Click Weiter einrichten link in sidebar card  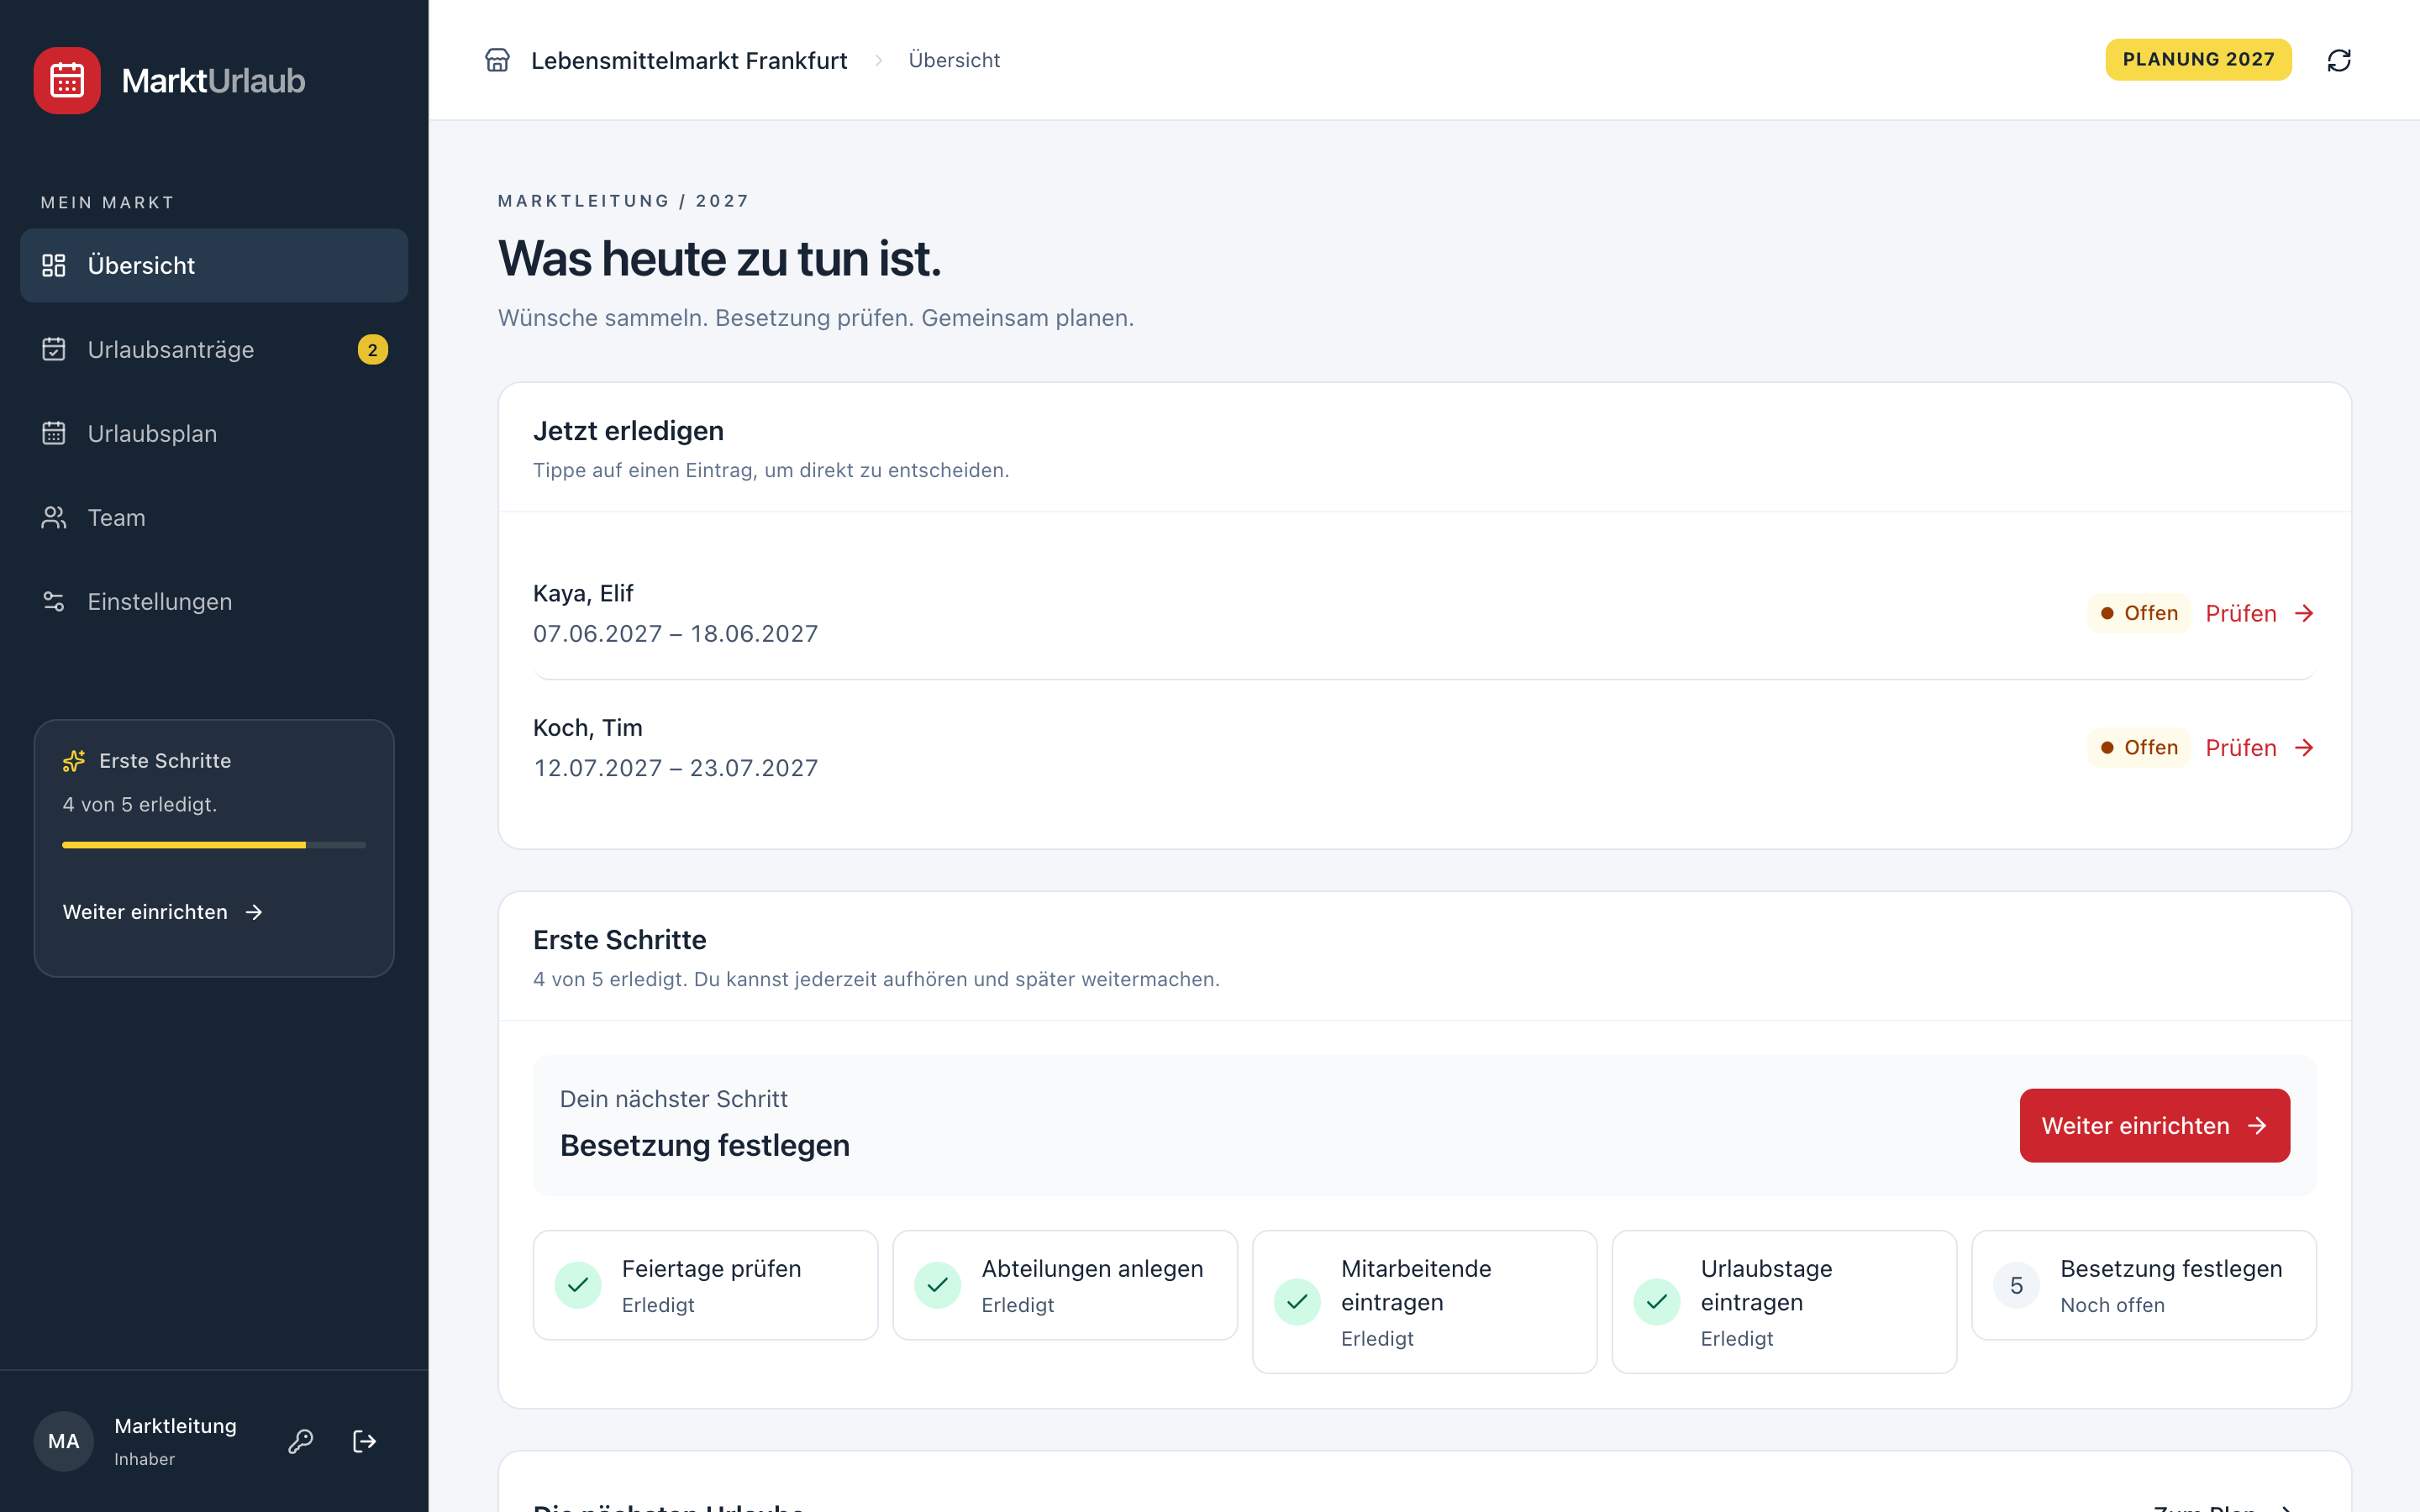(x=162, y=912)
